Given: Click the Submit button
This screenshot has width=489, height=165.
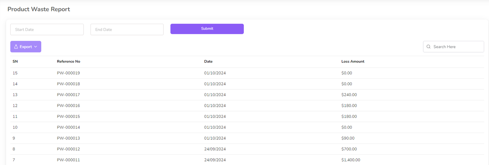Looking at the screenshot, I should 207,29.
